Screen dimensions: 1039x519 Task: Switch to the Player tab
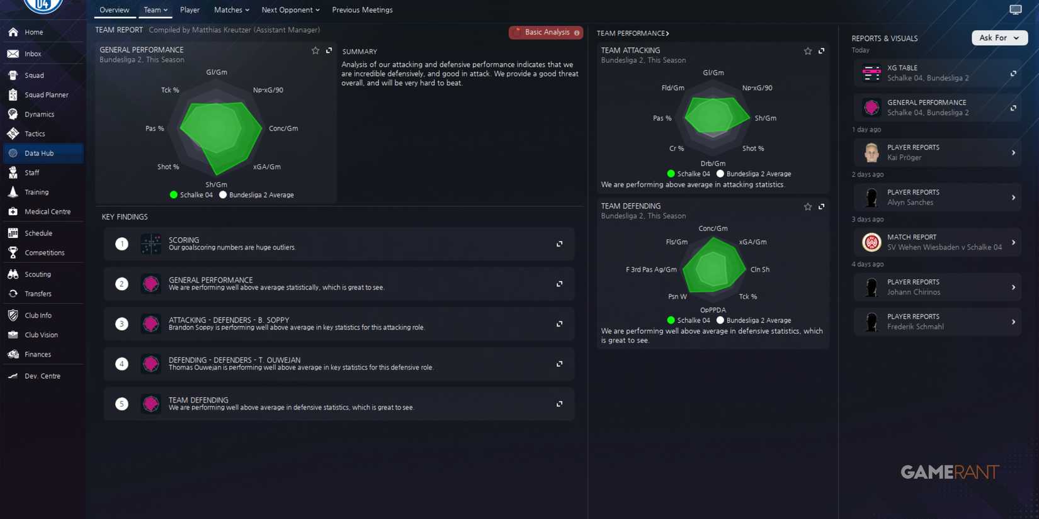(x=190, y=10)
